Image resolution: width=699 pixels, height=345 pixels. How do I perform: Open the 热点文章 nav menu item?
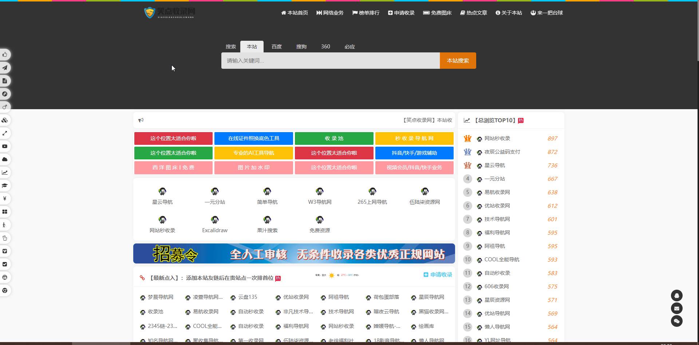tap(473, 13)
